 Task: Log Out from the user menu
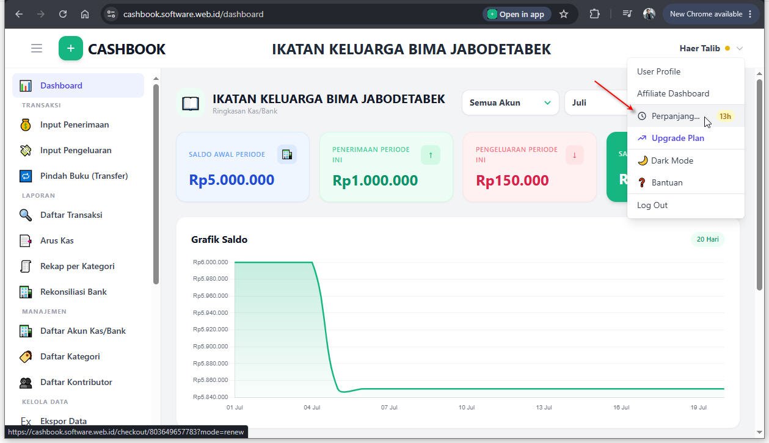pyautogui.click(x=686, y=205)
